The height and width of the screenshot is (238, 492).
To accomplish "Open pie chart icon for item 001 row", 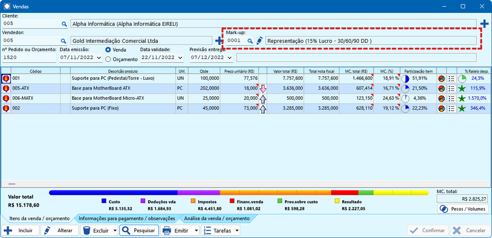I will click(x=441, y=78).
